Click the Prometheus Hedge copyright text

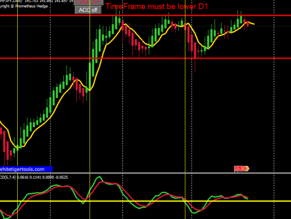pos(24,6)
